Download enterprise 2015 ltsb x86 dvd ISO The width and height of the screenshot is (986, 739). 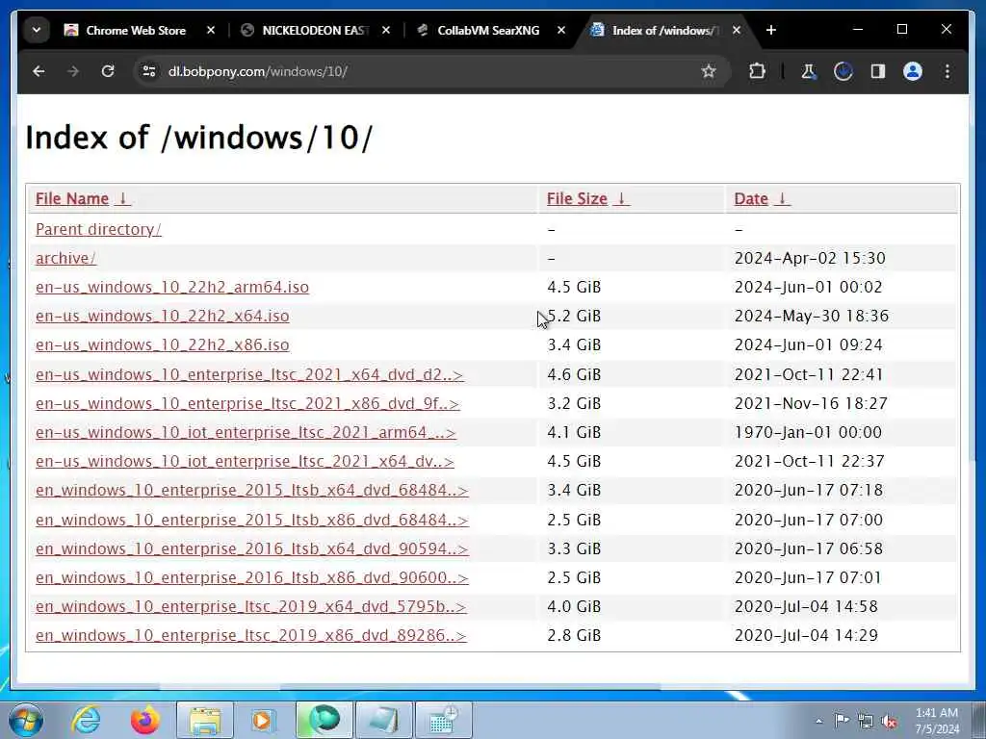point(252,521)
